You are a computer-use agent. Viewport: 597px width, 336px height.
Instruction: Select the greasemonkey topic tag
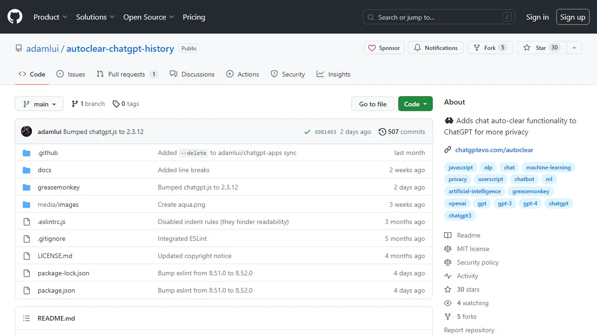point(531,191)
